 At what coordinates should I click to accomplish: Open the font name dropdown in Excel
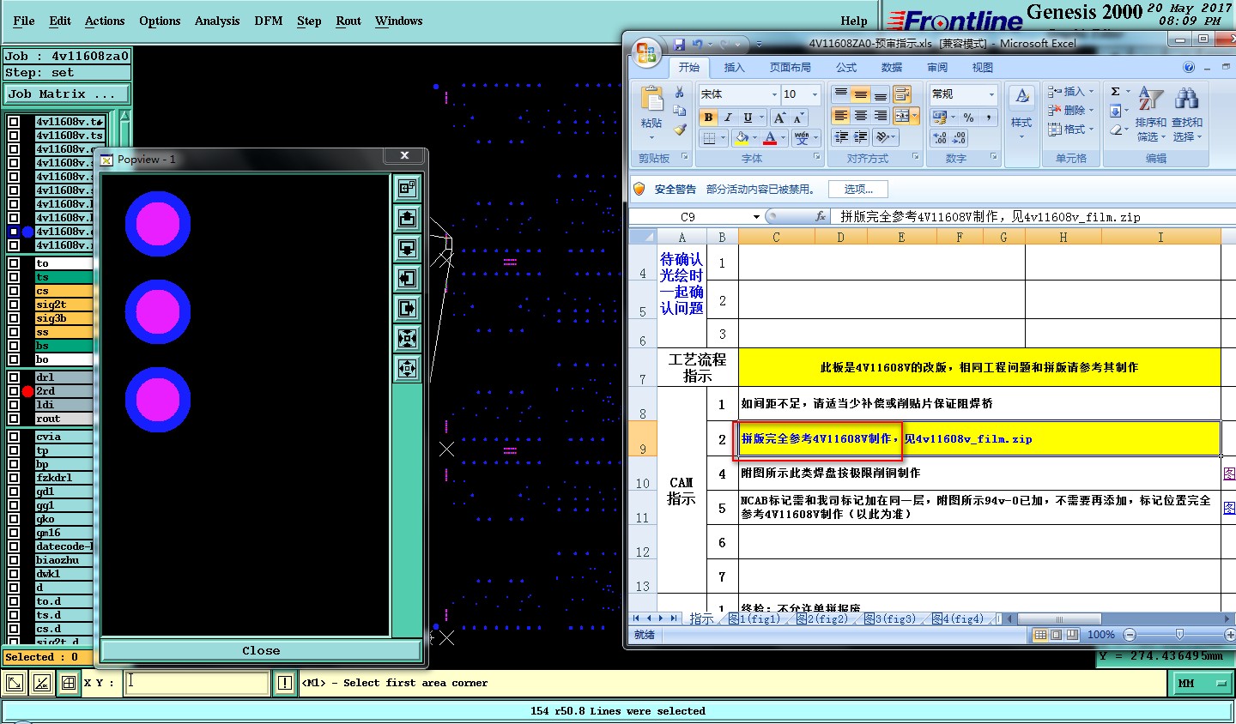pyautogui.click(x=774, y=94)
